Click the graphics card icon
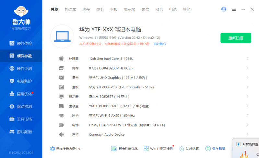 point(61,78)
